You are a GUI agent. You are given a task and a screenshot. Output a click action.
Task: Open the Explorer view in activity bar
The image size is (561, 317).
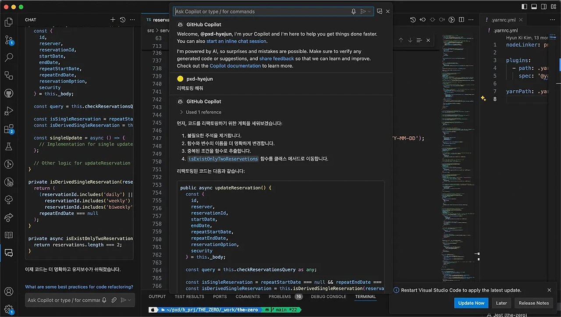[9, 22]
